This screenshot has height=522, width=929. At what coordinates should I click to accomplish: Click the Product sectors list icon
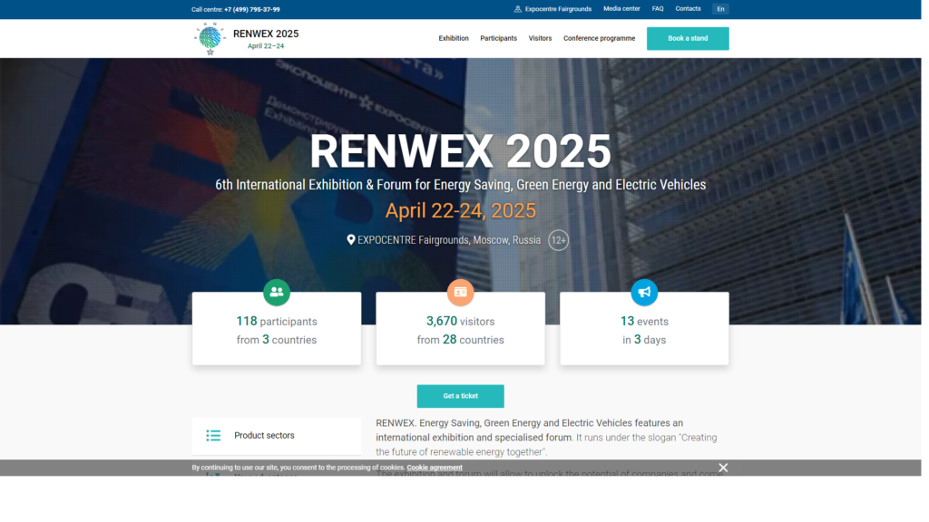tap(213, 436)
